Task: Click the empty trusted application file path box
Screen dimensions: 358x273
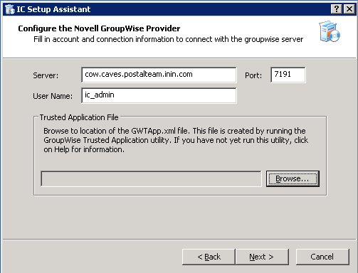Action: tap(151, 178)
